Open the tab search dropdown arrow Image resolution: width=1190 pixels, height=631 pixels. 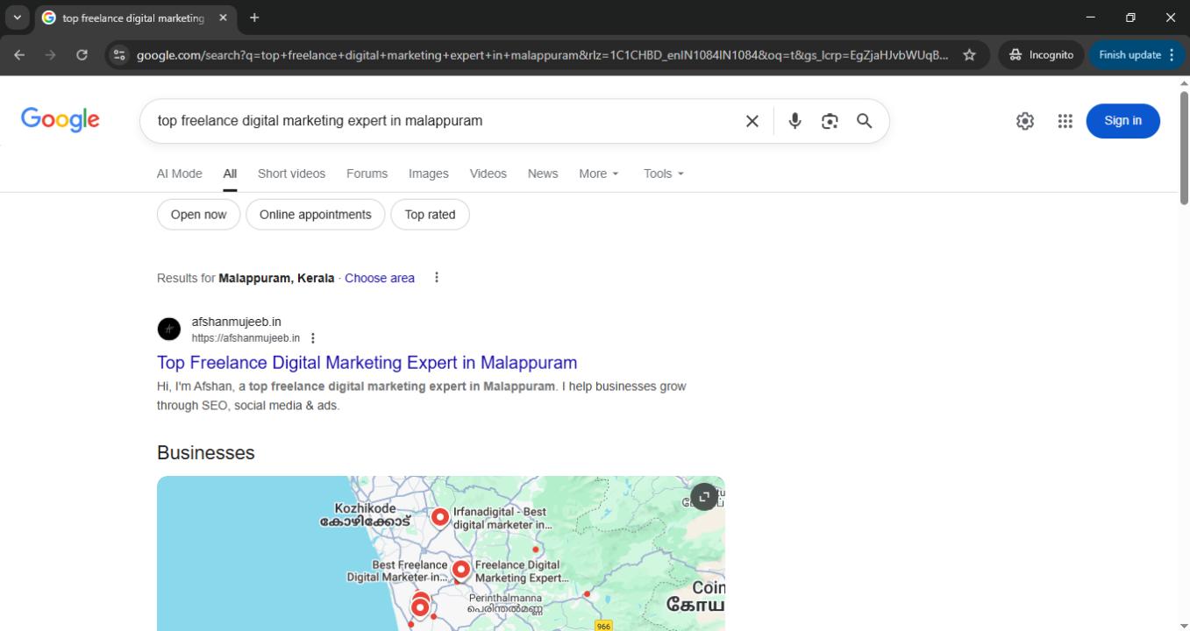17,18
